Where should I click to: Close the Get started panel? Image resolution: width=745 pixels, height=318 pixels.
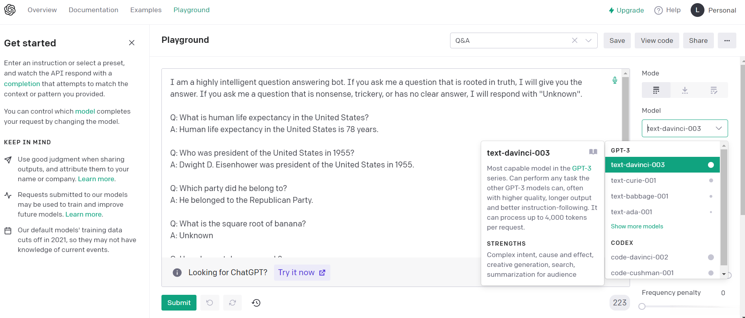point(132,43)
